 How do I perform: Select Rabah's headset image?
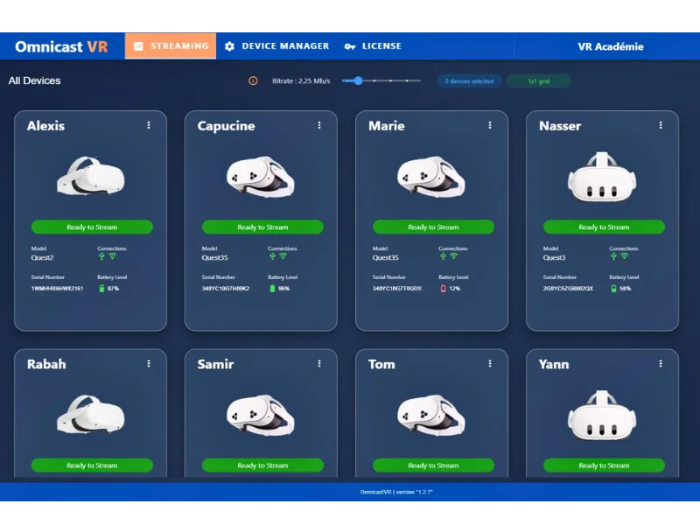click(91, 414)
